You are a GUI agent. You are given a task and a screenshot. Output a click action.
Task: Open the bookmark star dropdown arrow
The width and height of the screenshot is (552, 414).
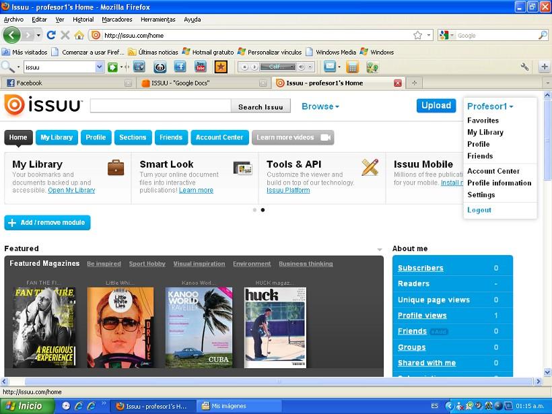[x=428, y=35]
